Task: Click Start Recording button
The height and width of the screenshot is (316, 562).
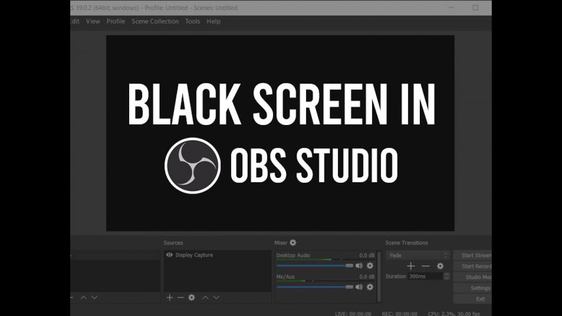Action: click(472, 266)
